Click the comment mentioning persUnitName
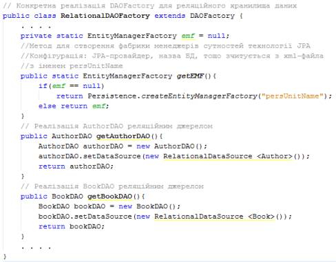This screenshot has height=262, width=336. point(72,66)
